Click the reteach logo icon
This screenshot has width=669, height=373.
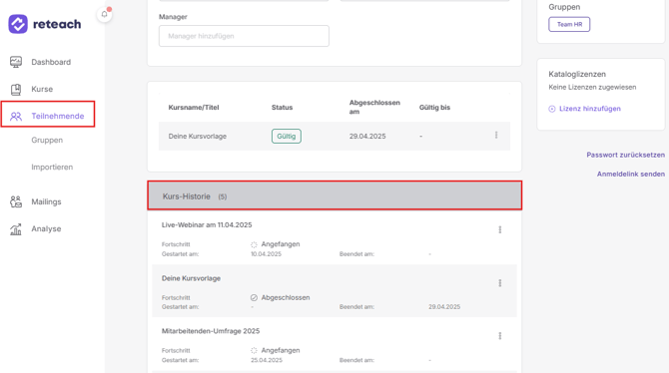[x=18, y=24]
